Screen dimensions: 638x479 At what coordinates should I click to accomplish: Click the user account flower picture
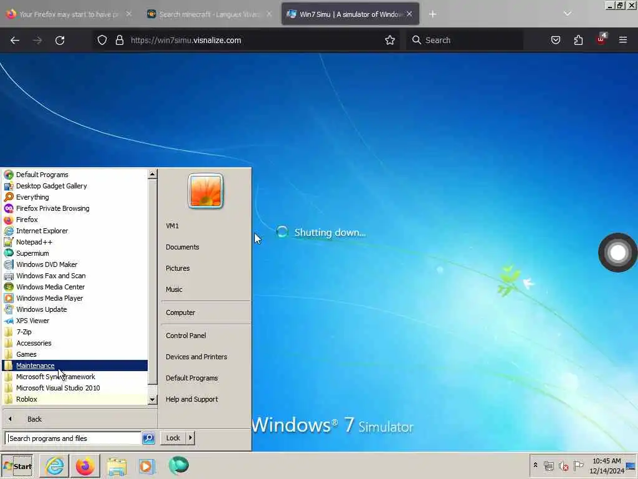(206, 191)
